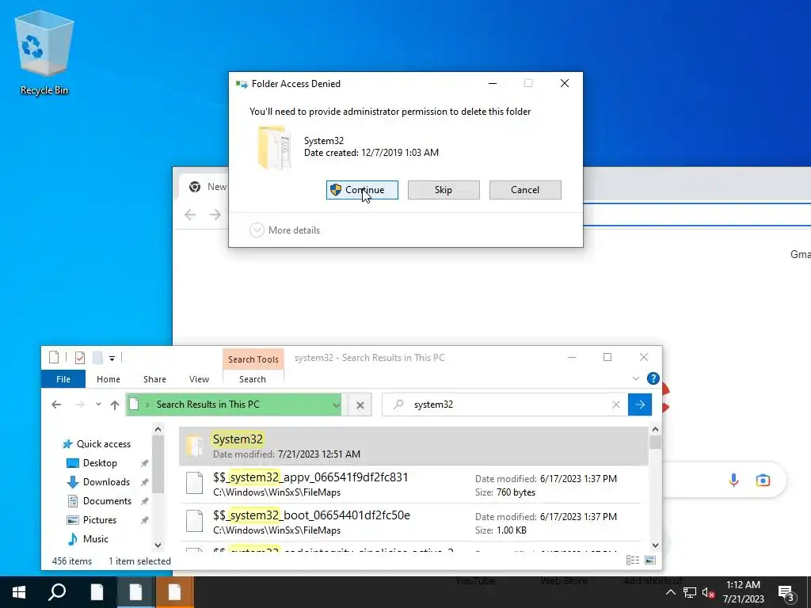Open the Search ribbon tab
This screenshot has height=608, width=811.
pyautogui.click(x=253, y=379)
